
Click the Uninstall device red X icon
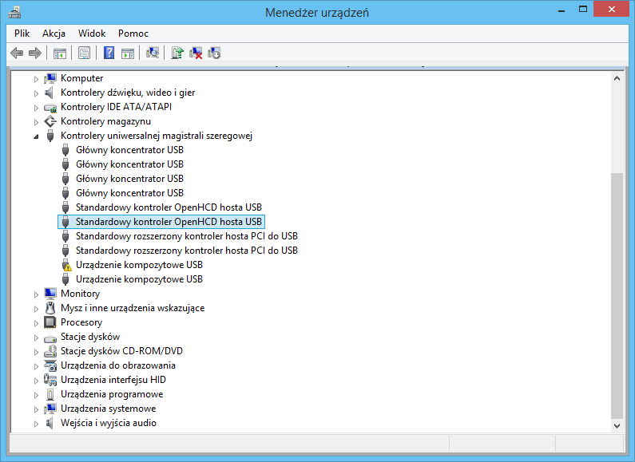pos(196,53)
